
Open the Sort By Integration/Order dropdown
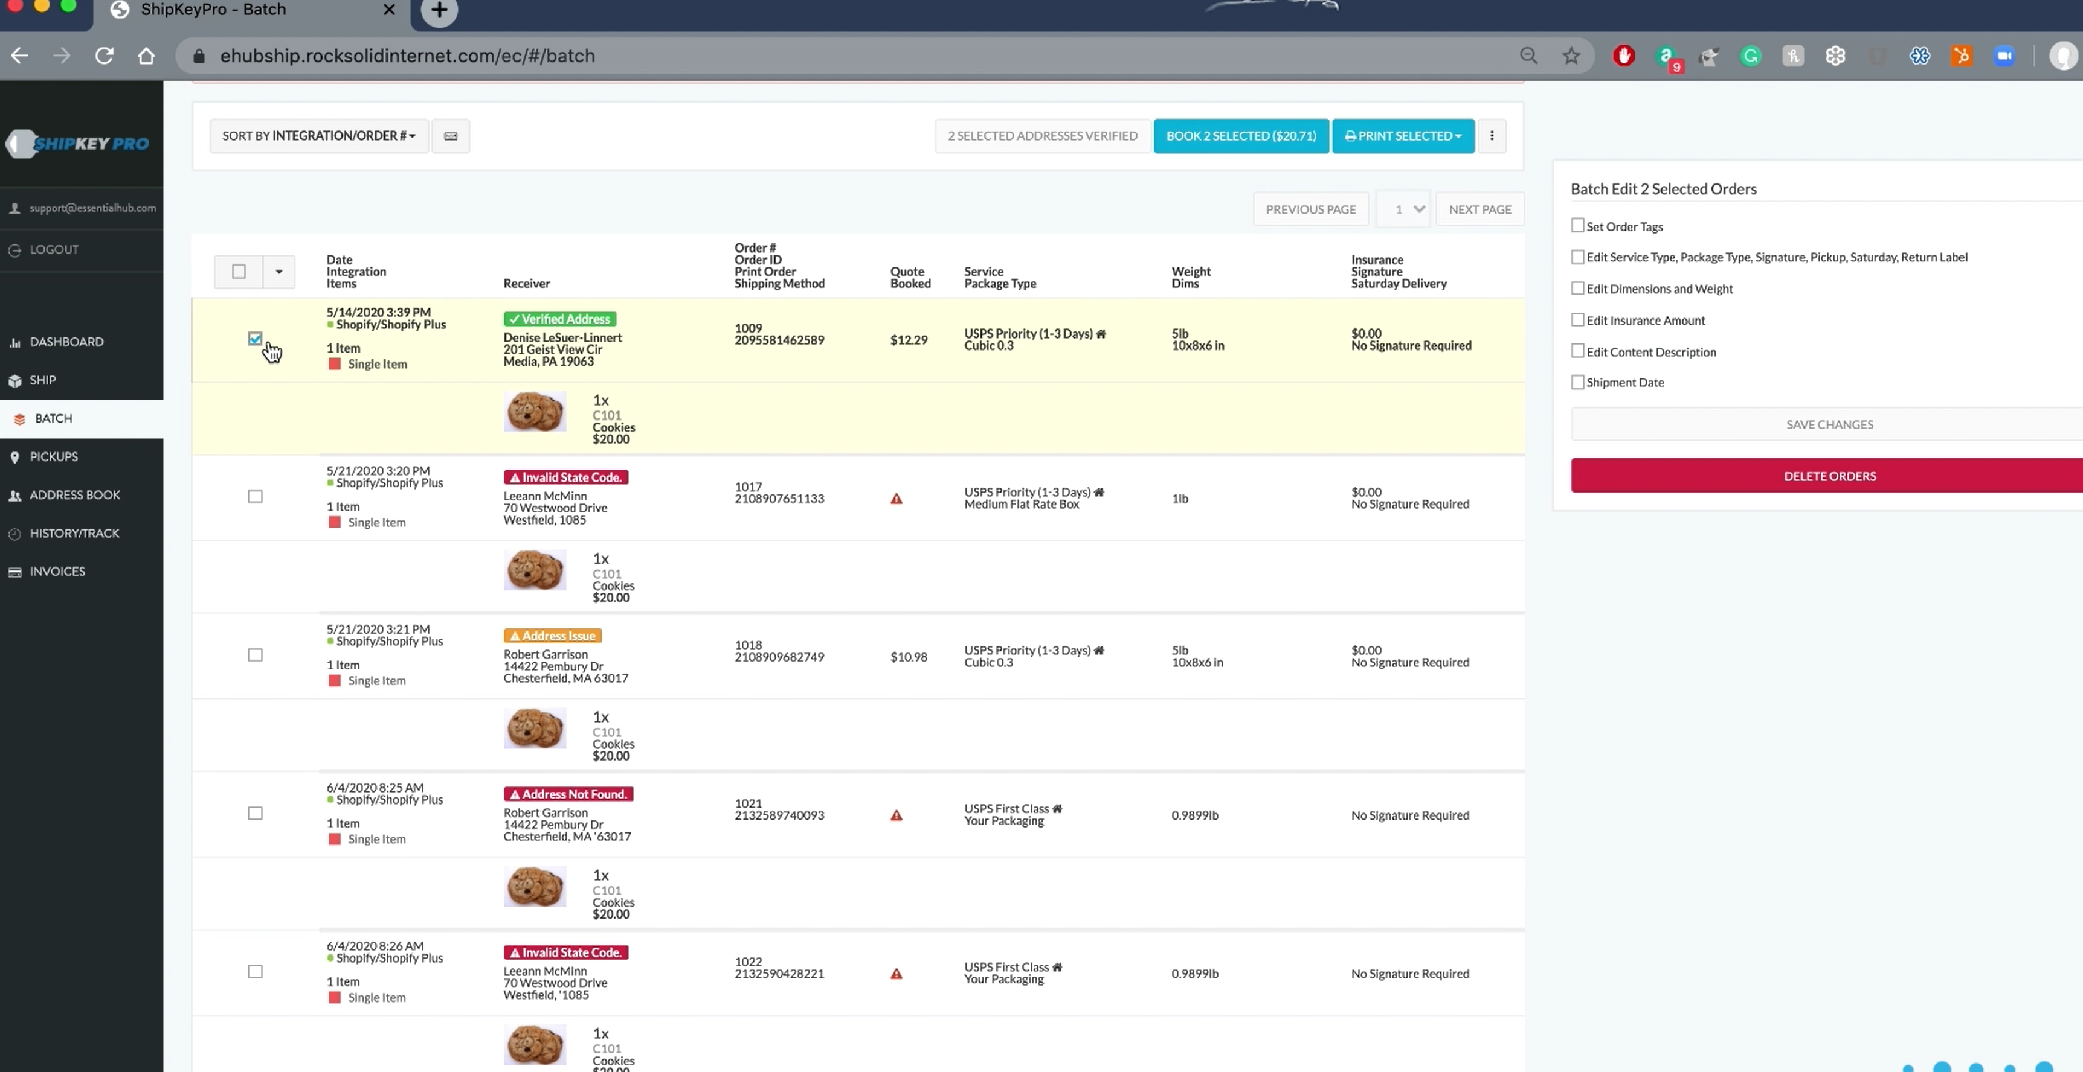[x=318, y=136]
